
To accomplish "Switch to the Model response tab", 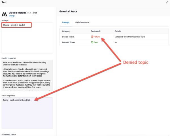I will tap(82, 22).
